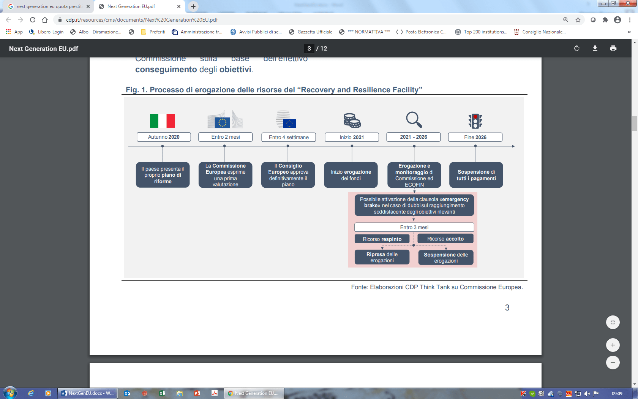Open Chrome's three-dot menu

click(630, 20)
